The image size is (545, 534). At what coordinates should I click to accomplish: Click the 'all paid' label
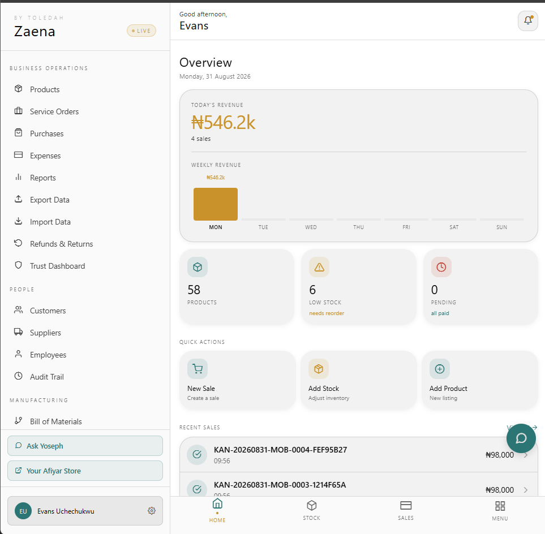(x=440, y=313)
